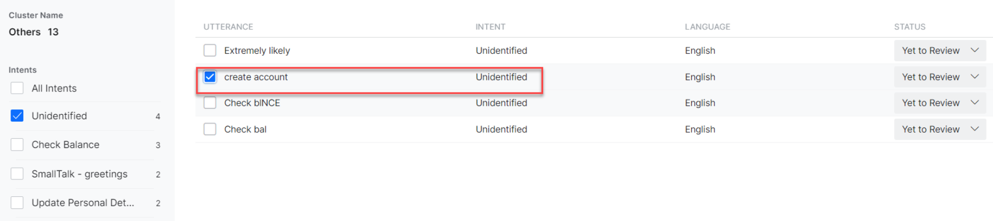Click the INTENT column header
This screenshot has height=221, width=993.
click(490, 27)
